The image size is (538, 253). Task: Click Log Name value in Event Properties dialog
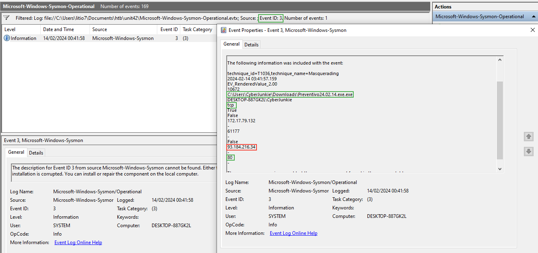313,182
